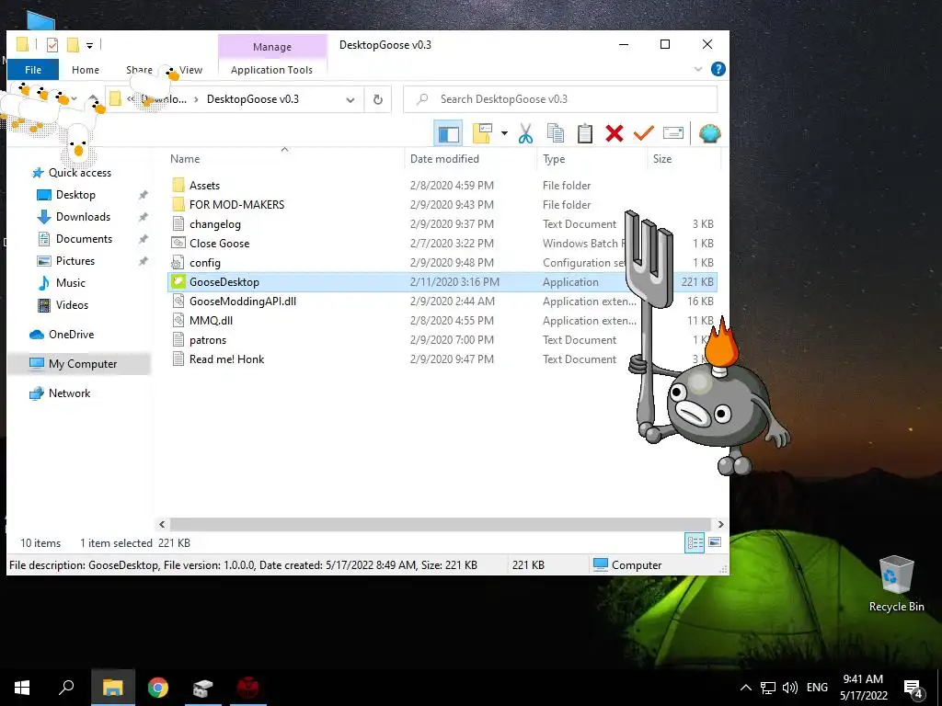Switch to the Details view using the status bar button
The height and width of the screenshot is (706, 942).
pyautogui.click(x=695, y=542)
